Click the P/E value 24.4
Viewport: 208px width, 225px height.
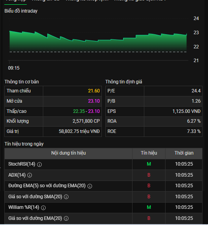click(x=196, y=91)
